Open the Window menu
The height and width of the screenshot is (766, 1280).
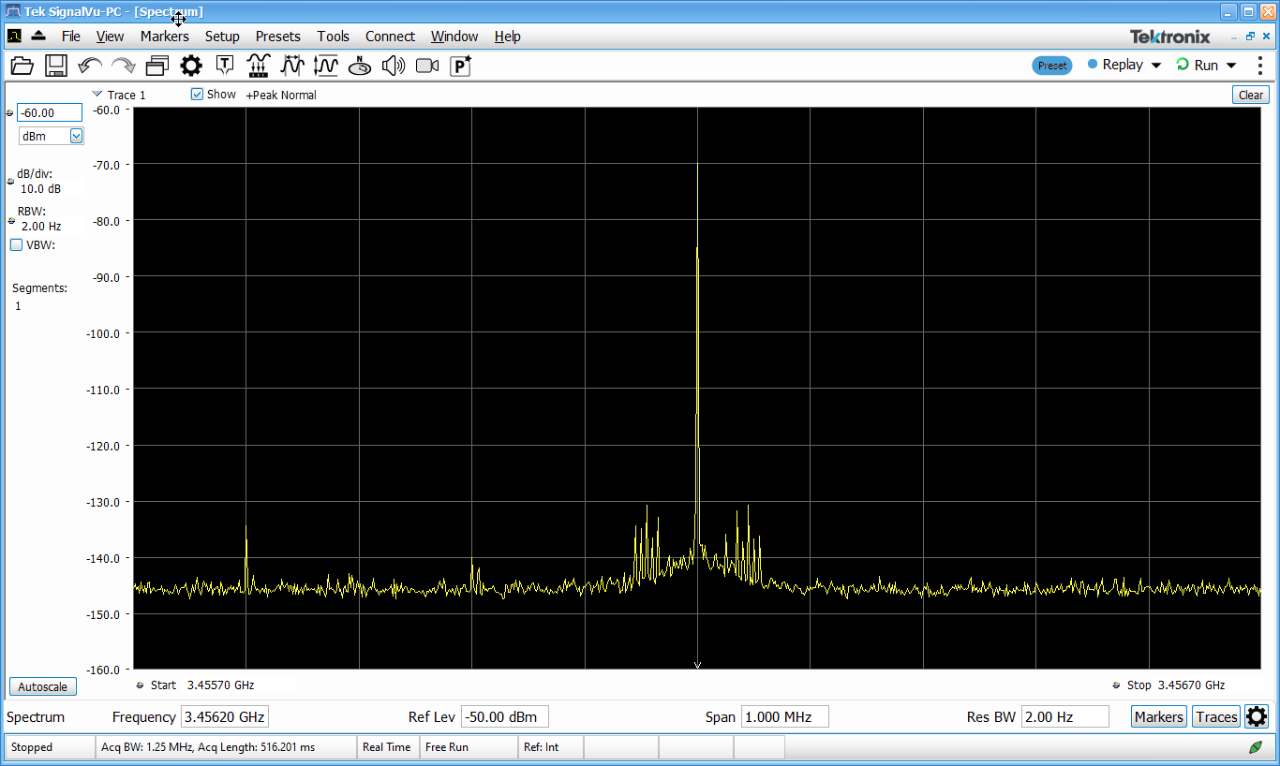[454, 36]
